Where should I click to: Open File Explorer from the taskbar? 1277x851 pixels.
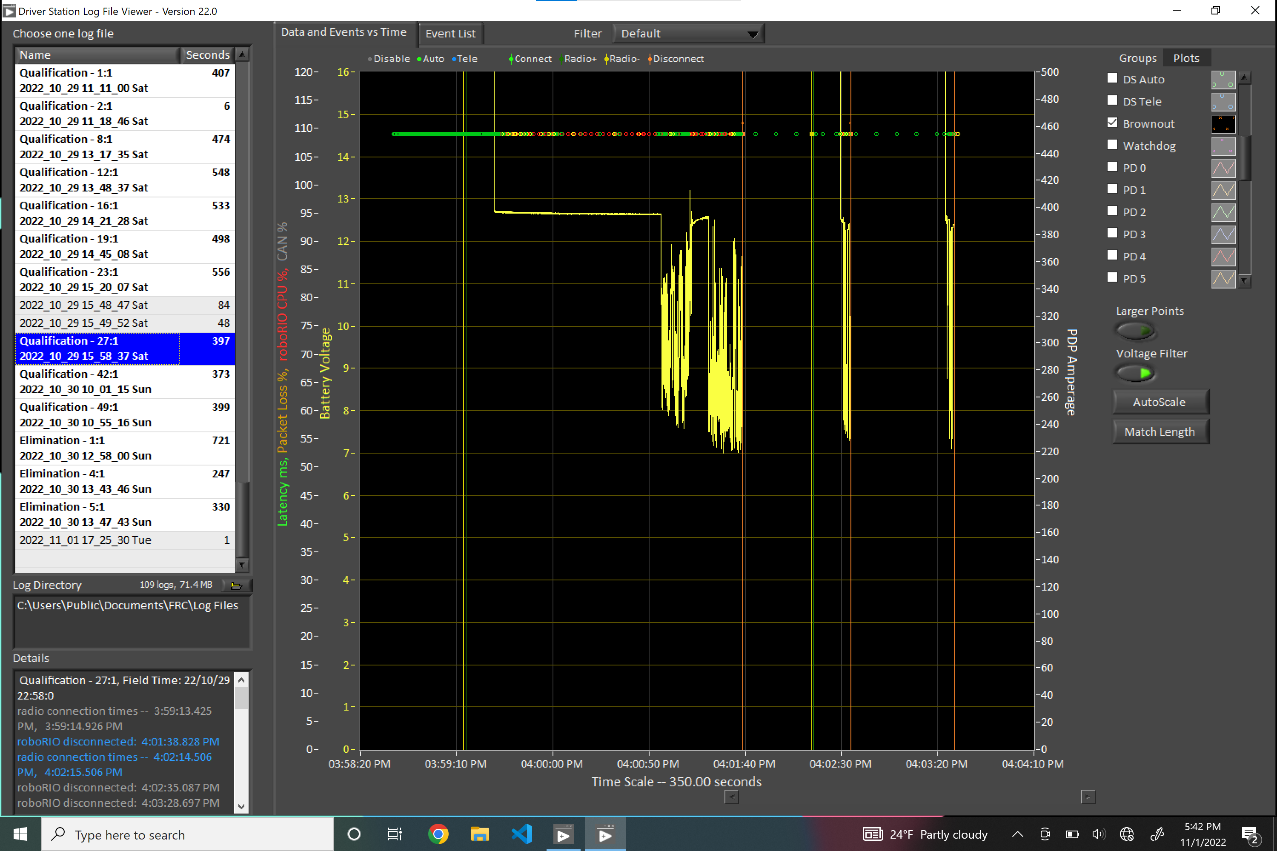click(x=479, y=834)
